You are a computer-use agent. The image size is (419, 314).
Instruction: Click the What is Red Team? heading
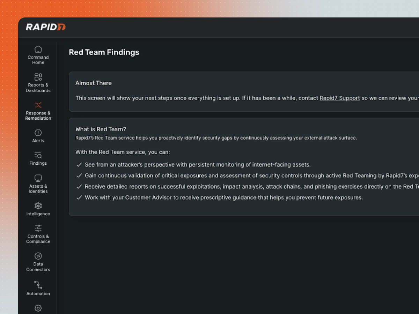click(101, 129)
